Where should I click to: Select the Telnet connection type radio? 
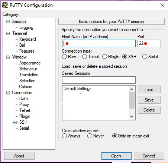tap(84, 57)
